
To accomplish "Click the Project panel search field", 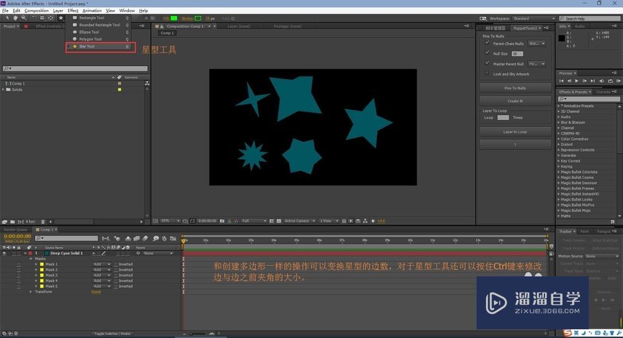I will pos(75,68).
